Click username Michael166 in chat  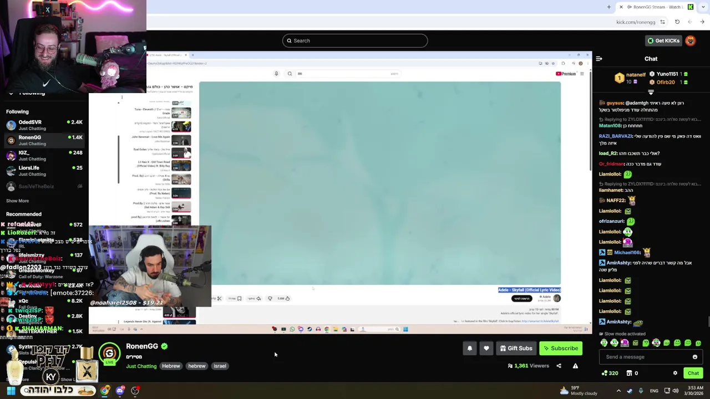click(627, 253)
